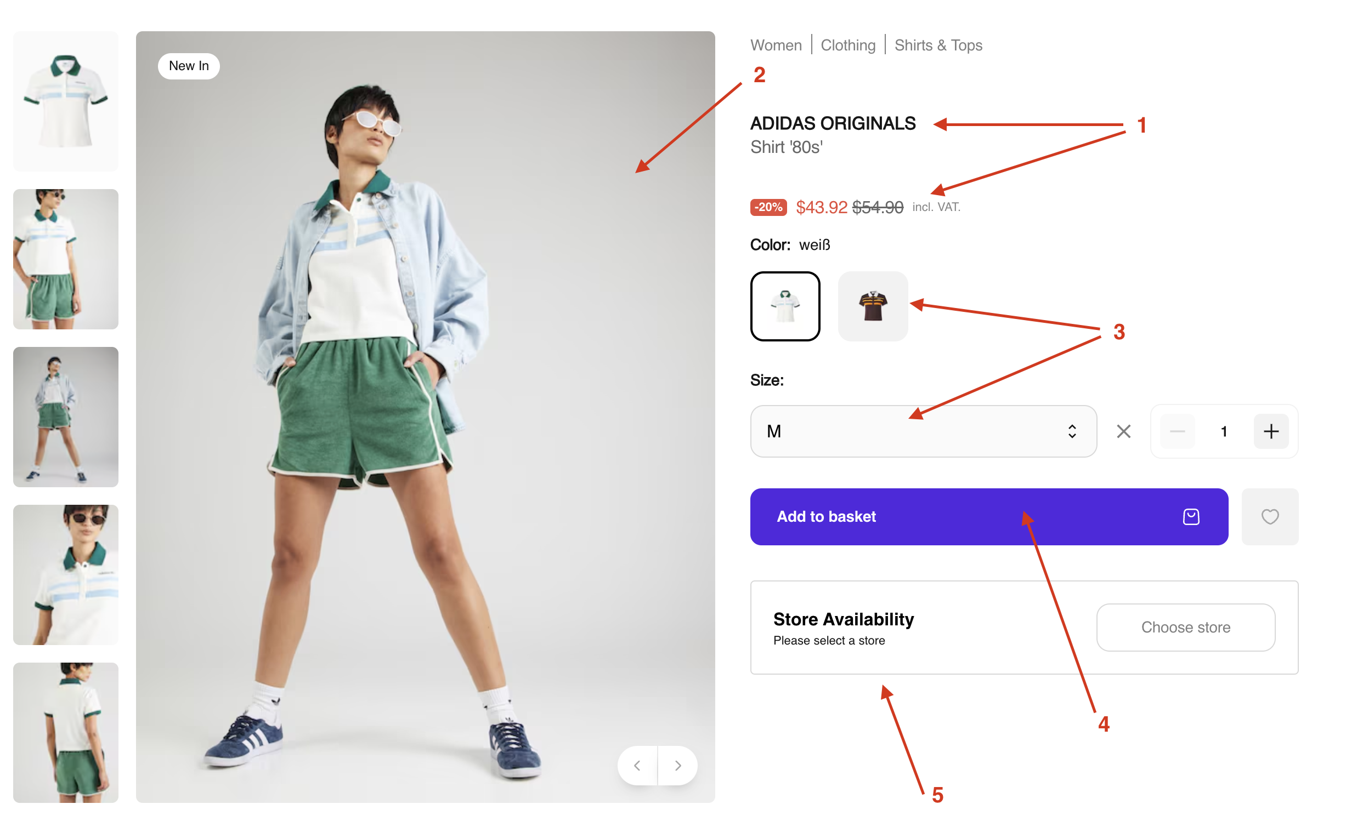The height and width of the screenshot is (821, 1346).
Task: View full-body model thumbnail with denim jacket
Action: pyautogui.click(x=66, y=417)
